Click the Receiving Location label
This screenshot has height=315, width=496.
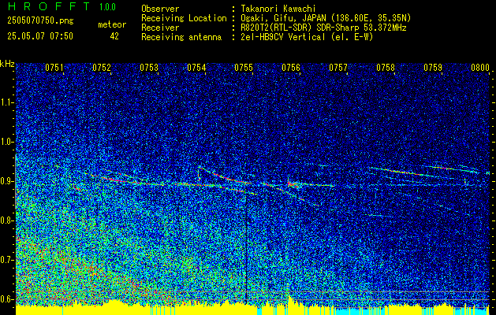(184, 19)
